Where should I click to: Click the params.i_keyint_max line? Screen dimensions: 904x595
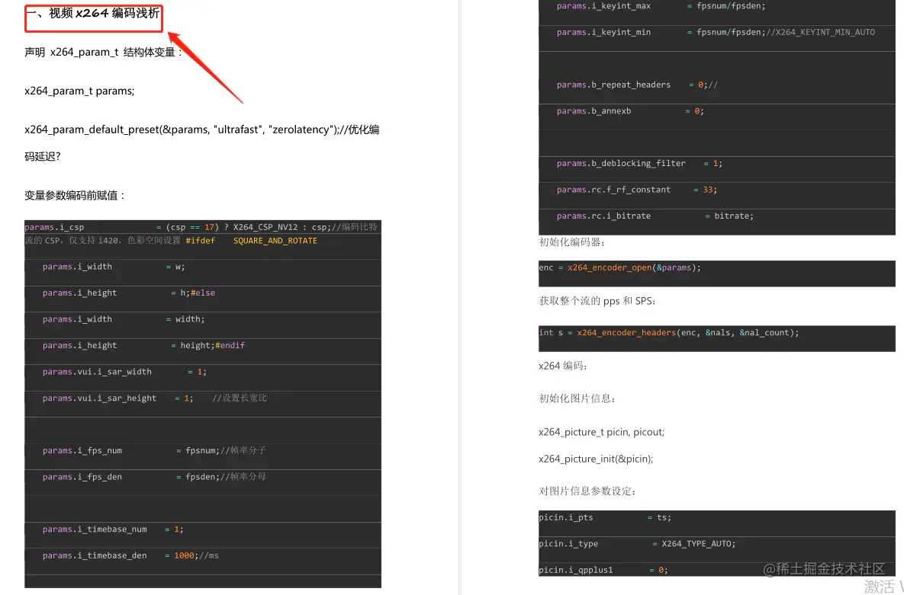coord(661,6)
